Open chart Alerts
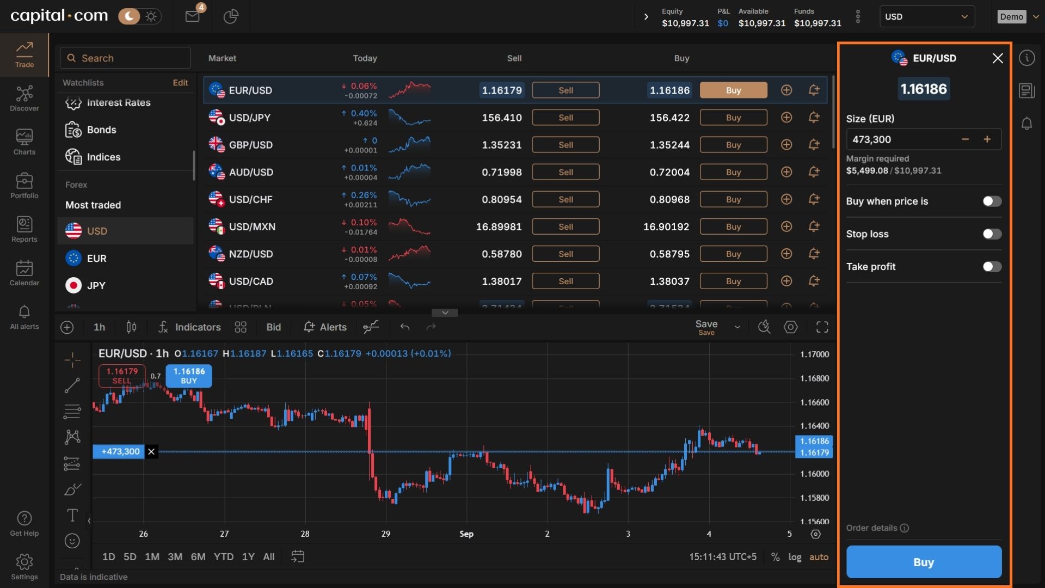Image resolution: width=1045 pixels, height=588 pixels. [325, 327]
